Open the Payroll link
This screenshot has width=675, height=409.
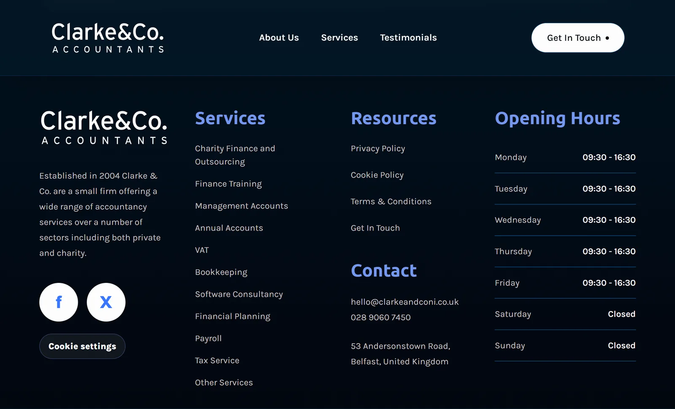(208, 339)
